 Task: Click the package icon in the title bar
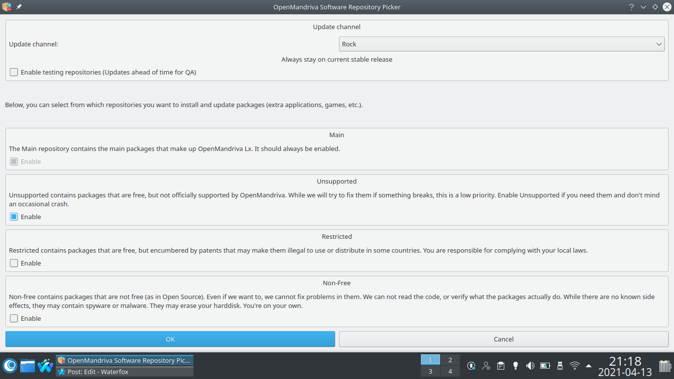click(6, 7)
